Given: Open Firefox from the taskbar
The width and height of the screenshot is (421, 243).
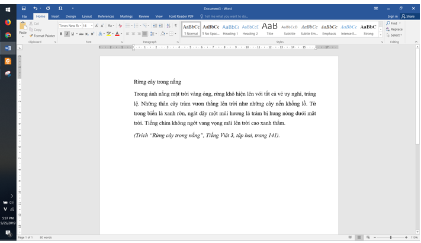Looking at the screenshot, I should (8, 23).
